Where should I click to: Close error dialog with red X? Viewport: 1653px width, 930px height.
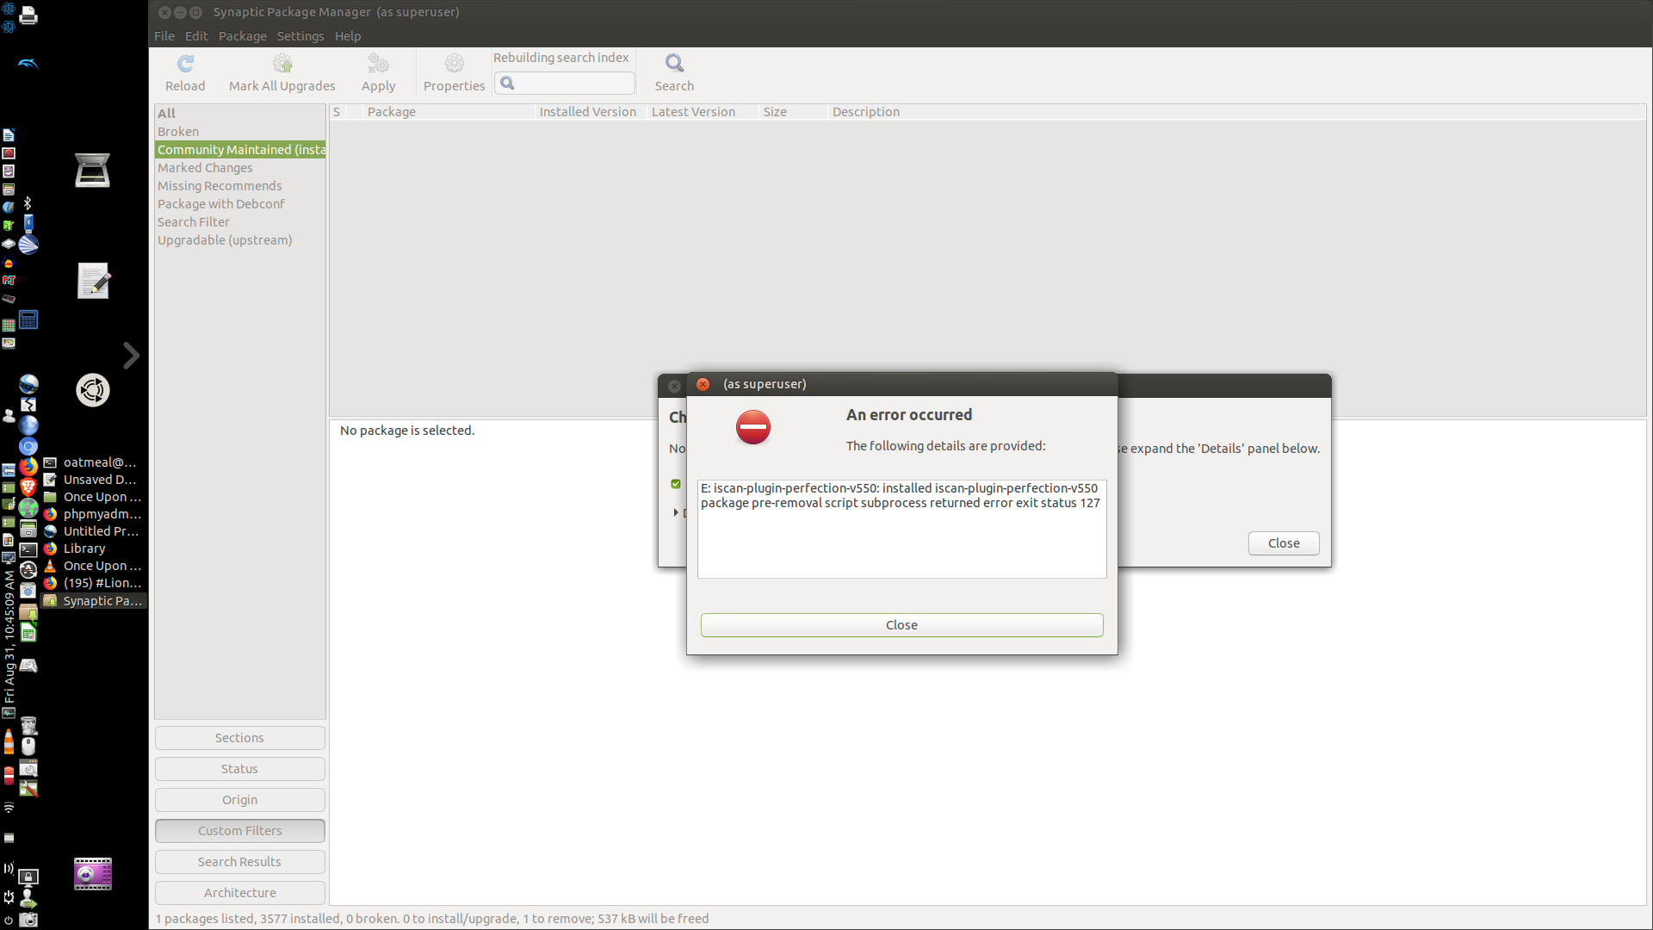click(x=703, y=384)
